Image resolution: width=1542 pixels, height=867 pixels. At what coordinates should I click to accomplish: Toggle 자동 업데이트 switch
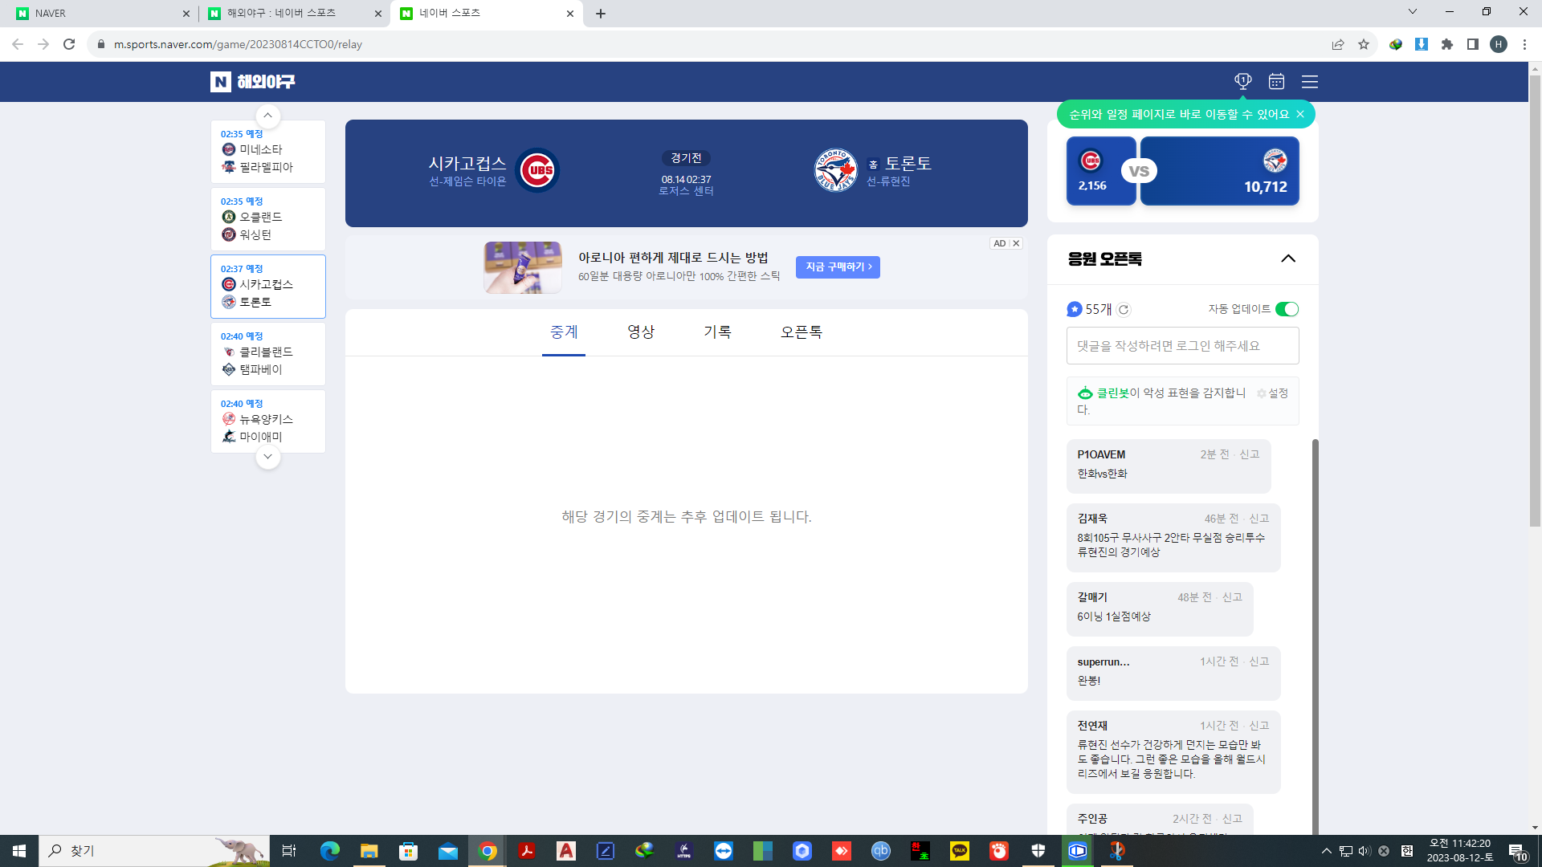pos(1287,309)
